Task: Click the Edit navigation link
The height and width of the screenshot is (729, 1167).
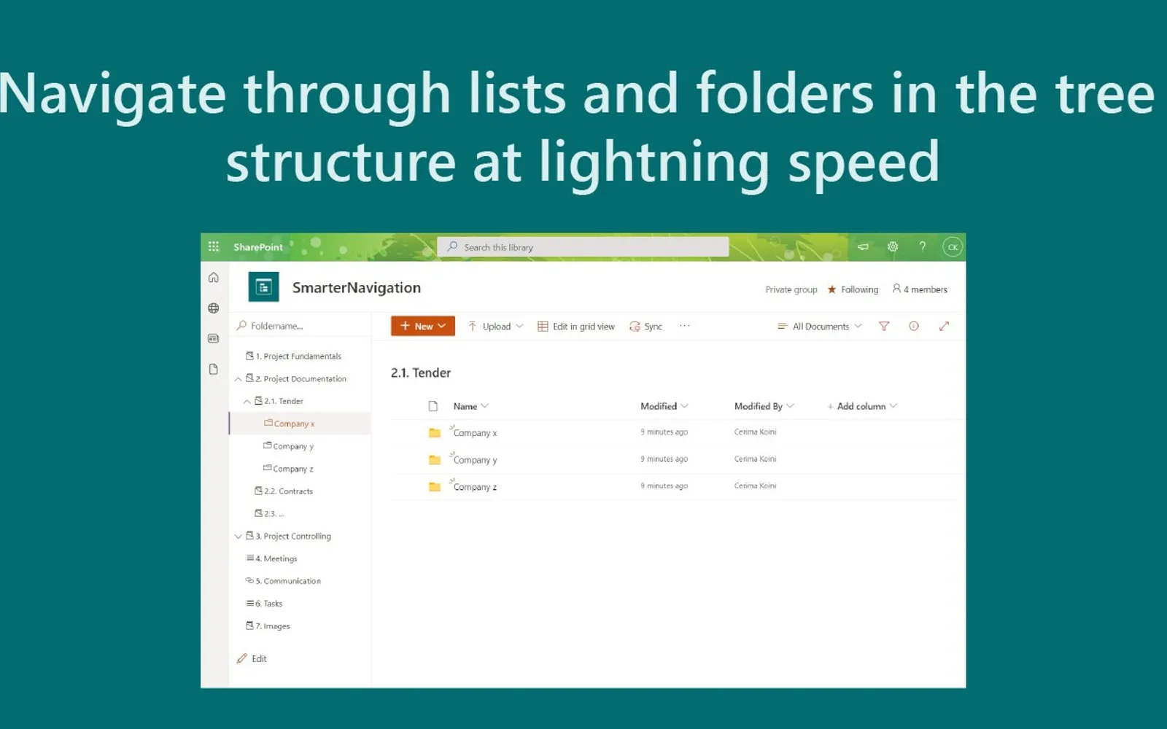Action: [x=252, y=658]
